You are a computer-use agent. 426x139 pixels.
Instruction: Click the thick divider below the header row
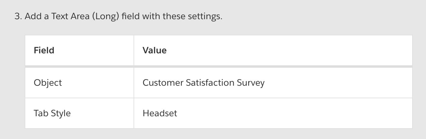coord(218,66)
